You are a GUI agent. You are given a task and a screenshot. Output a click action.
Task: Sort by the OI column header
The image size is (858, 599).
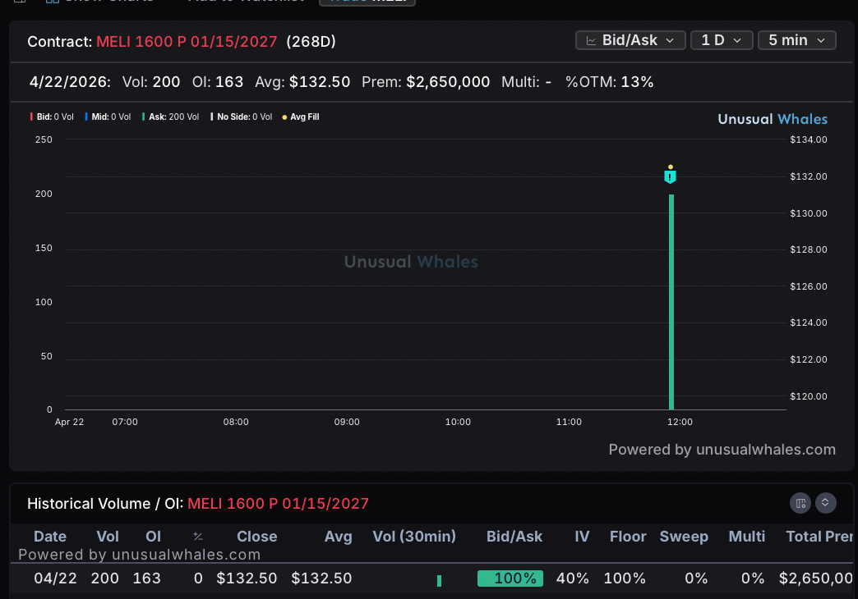(x=153, y=537)
